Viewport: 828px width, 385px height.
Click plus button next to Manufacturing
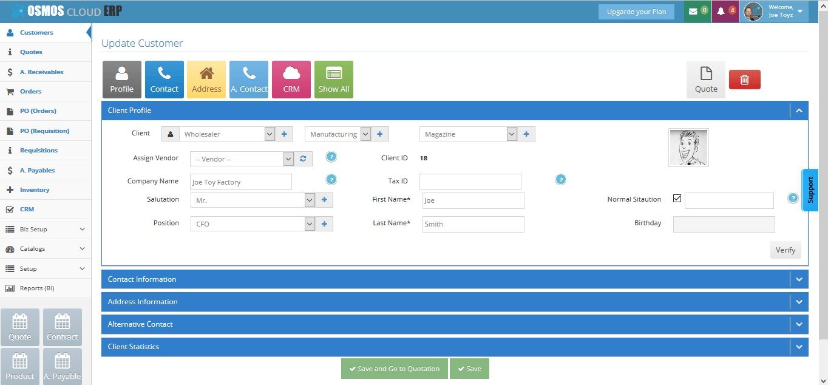click(380, 134)
